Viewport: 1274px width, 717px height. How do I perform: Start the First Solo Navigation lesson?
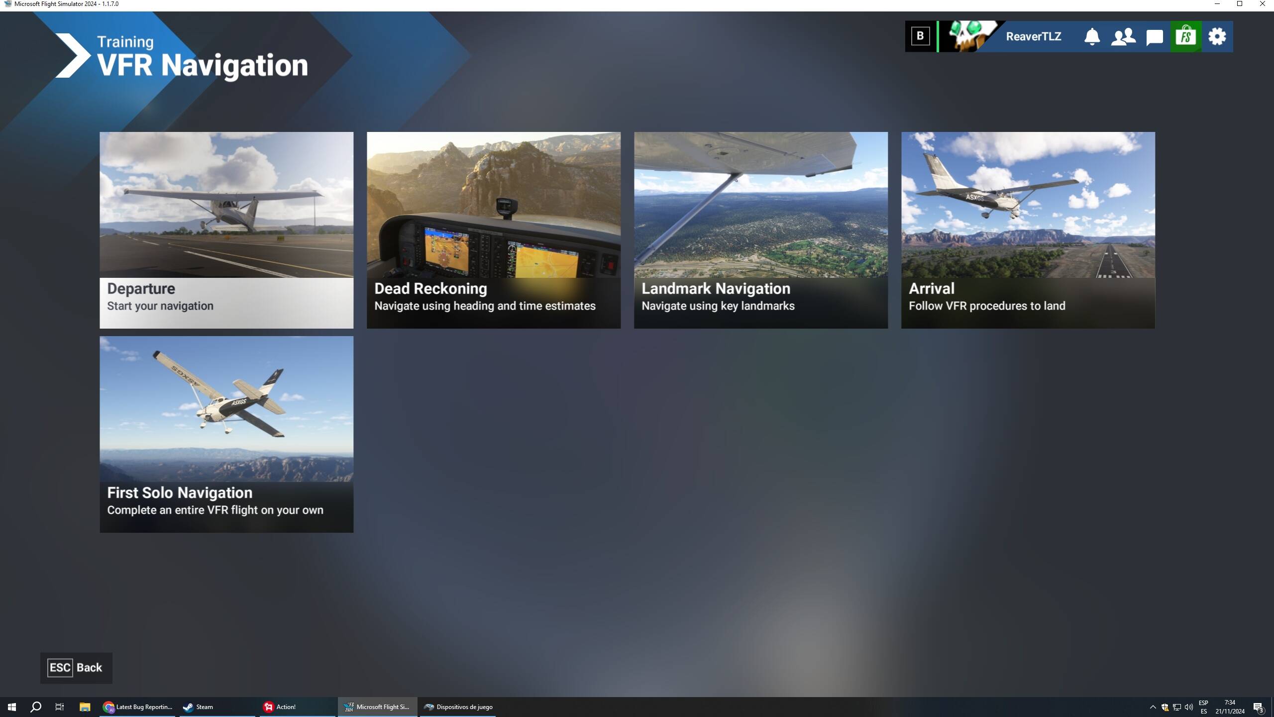pyautogui.click(x=226, y=434)
